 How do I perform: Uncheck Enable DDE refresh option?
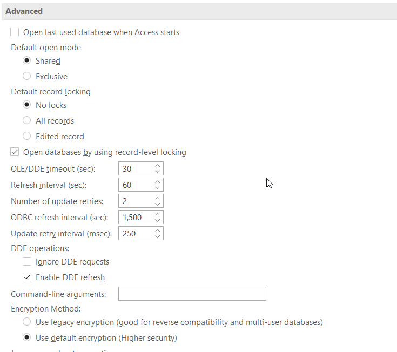pos(27,277)
